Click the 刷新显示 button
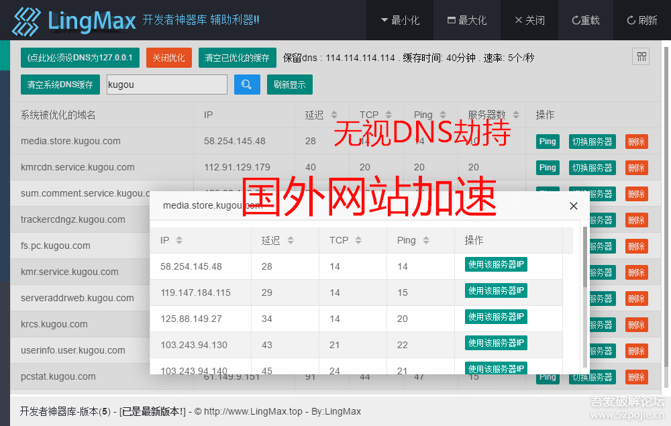671x426 pixels. [x=290, y=85]
